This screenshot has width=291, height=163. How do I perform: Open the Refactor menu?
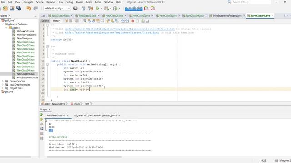click(x=51, y=2)
